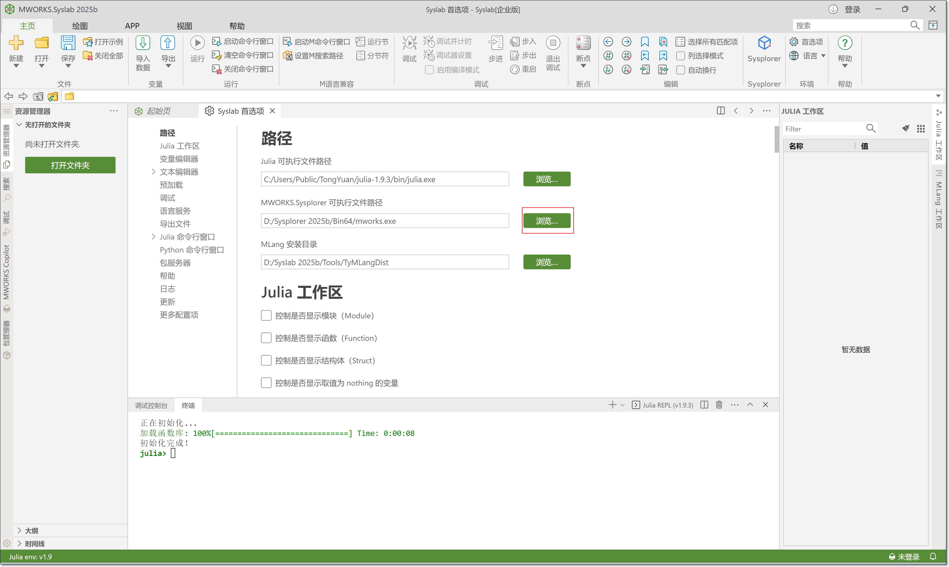Click Browse button for Julia executable path
The image size is (949, 567).
click(546, 179)
